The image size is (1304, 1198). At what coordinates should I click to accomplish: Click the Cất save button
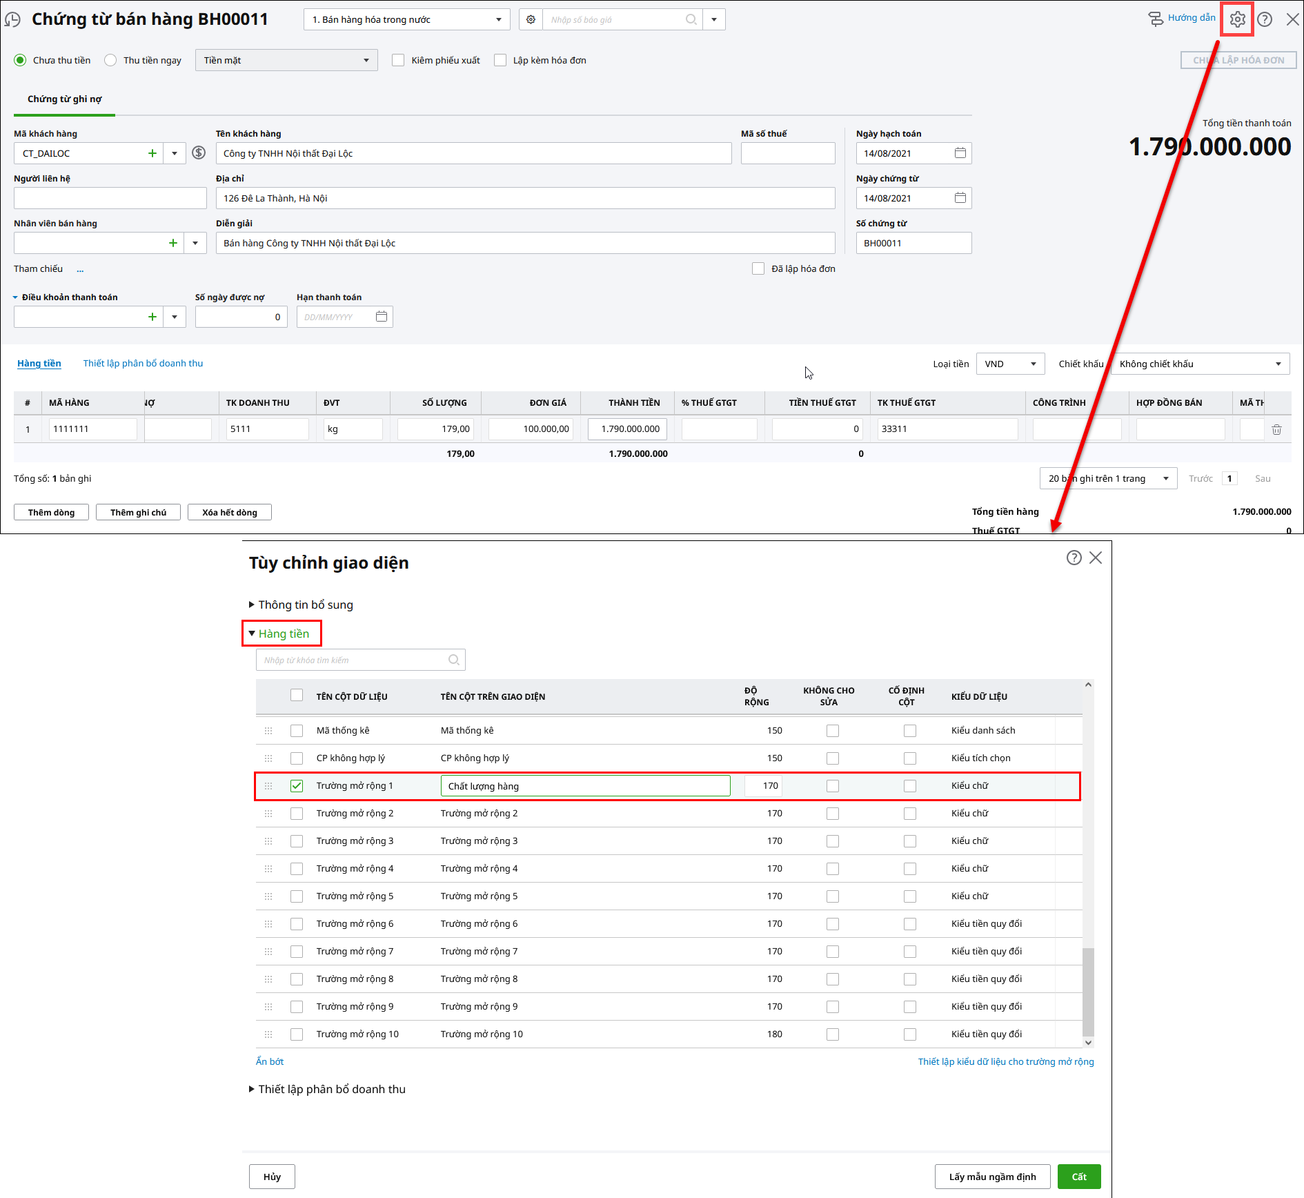pyautogui.click(x=1078, y=1177)
